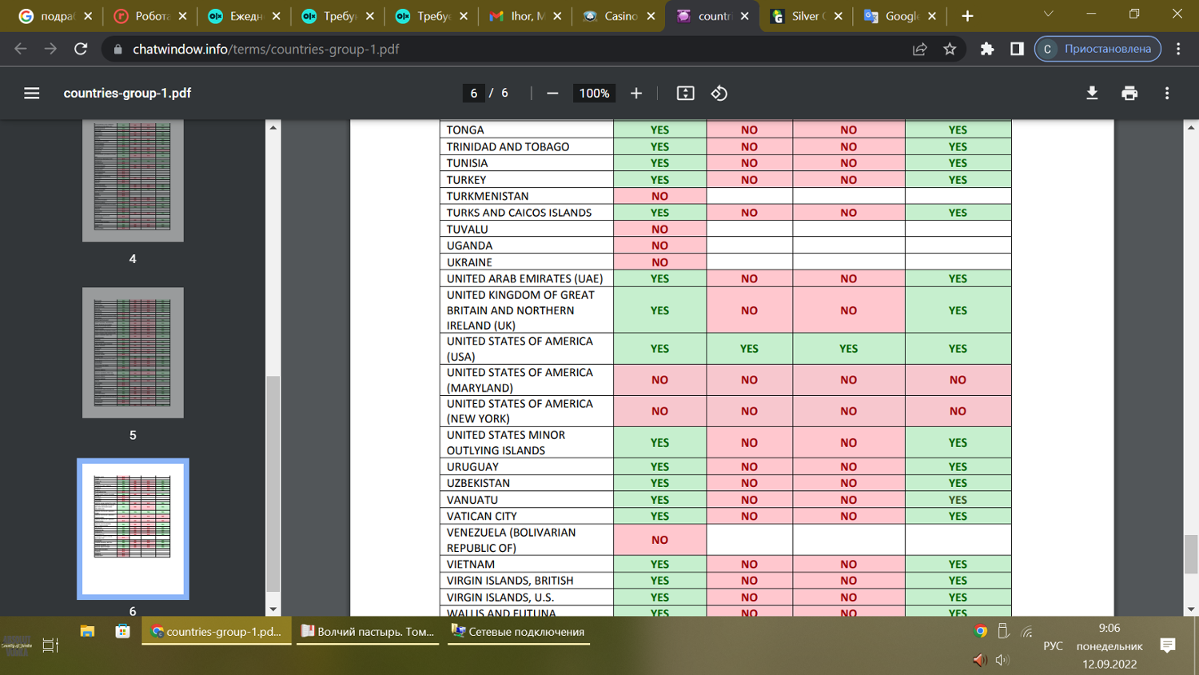
Task: Click the 100% zoom level field
Action: [x=594, y=94]
